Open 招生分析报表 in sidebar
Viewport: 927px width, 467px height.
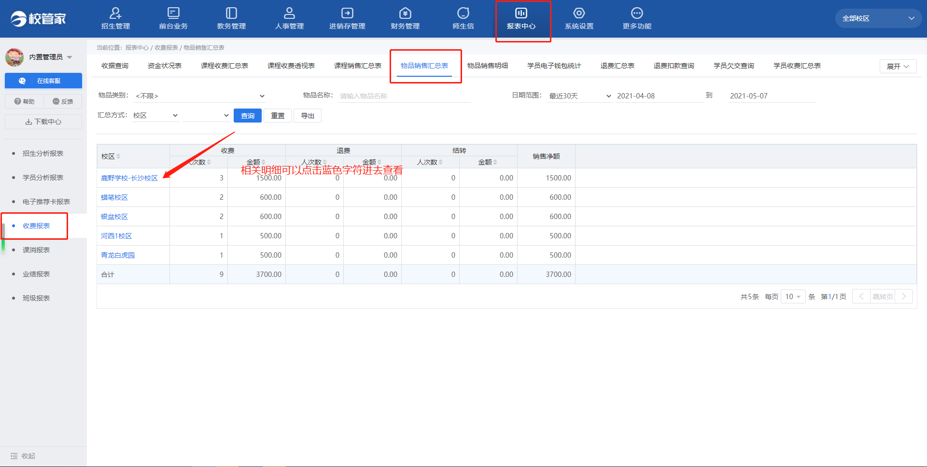[43, 153]
